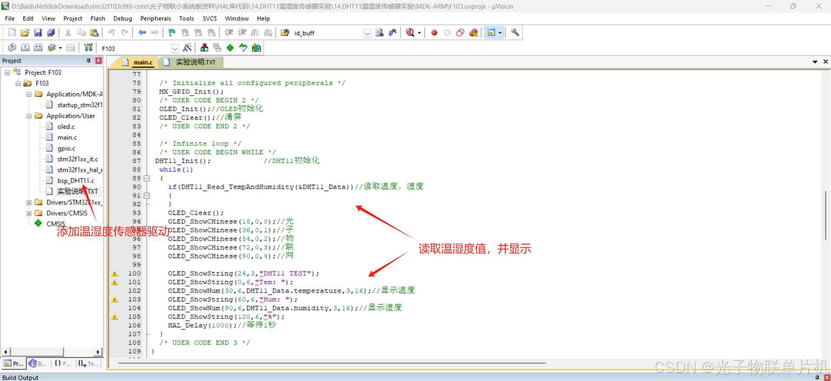Open the debug session dropdown arrow
The image size is (831, 381).
coord(419,33)
